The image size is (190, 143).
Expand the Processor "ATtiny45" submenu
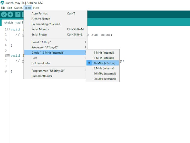click(55, 47)
